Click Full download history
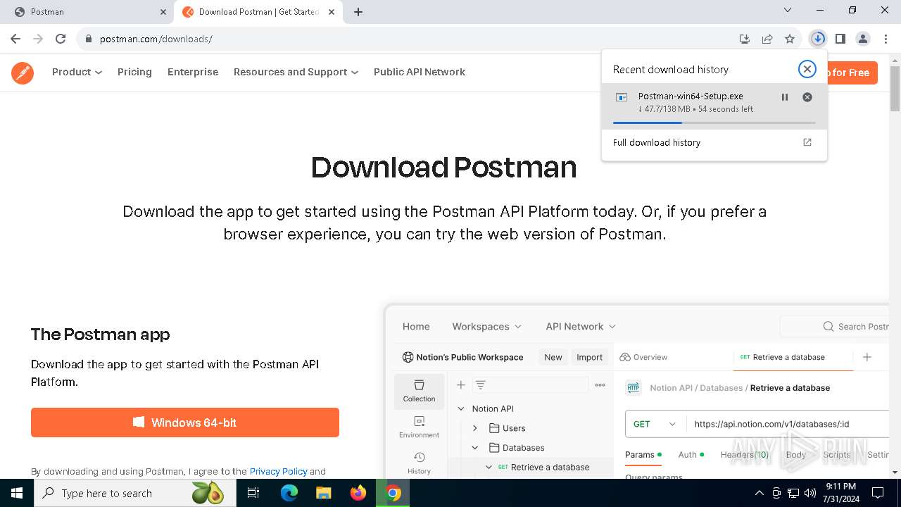This screenshot has height=507, width=901. pos(657,142)
